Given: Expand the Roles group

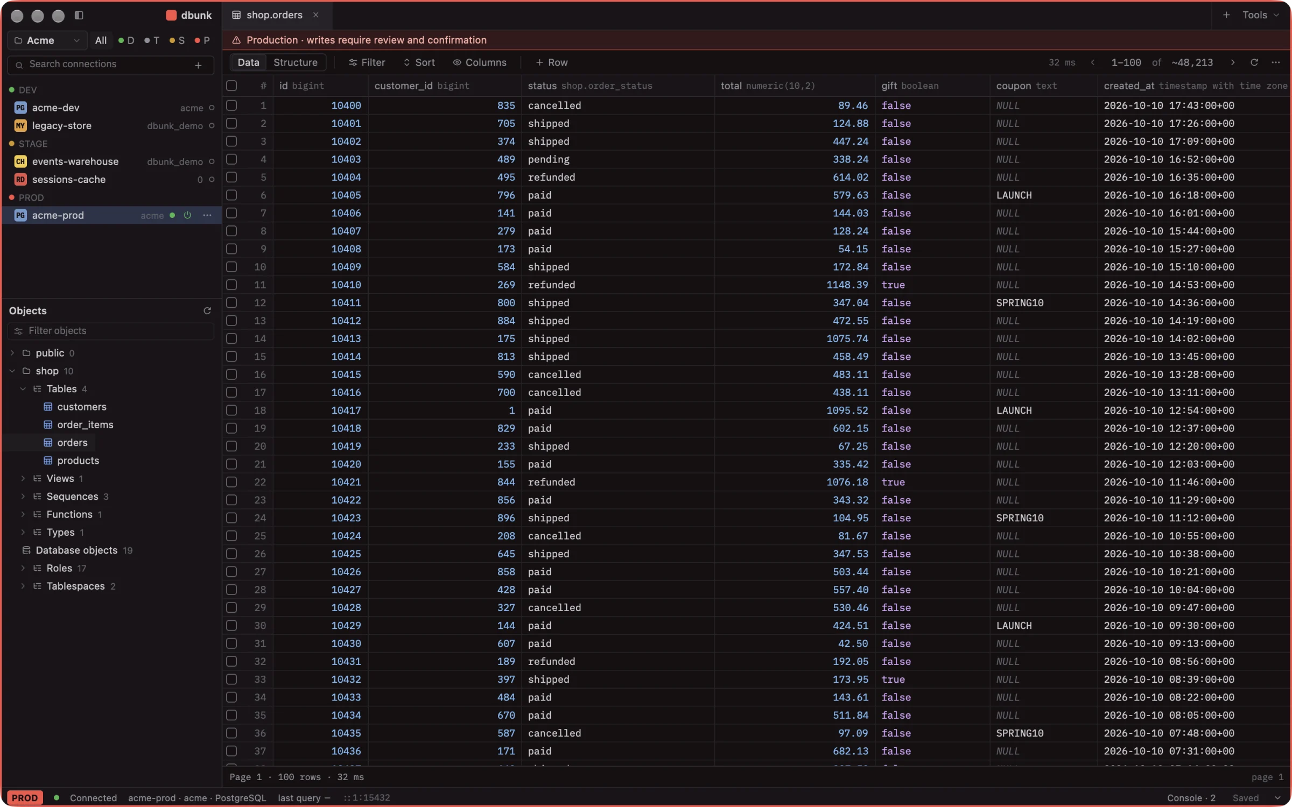Looking at the screenshot, I should pyautogui.click(x=23, y=568).
